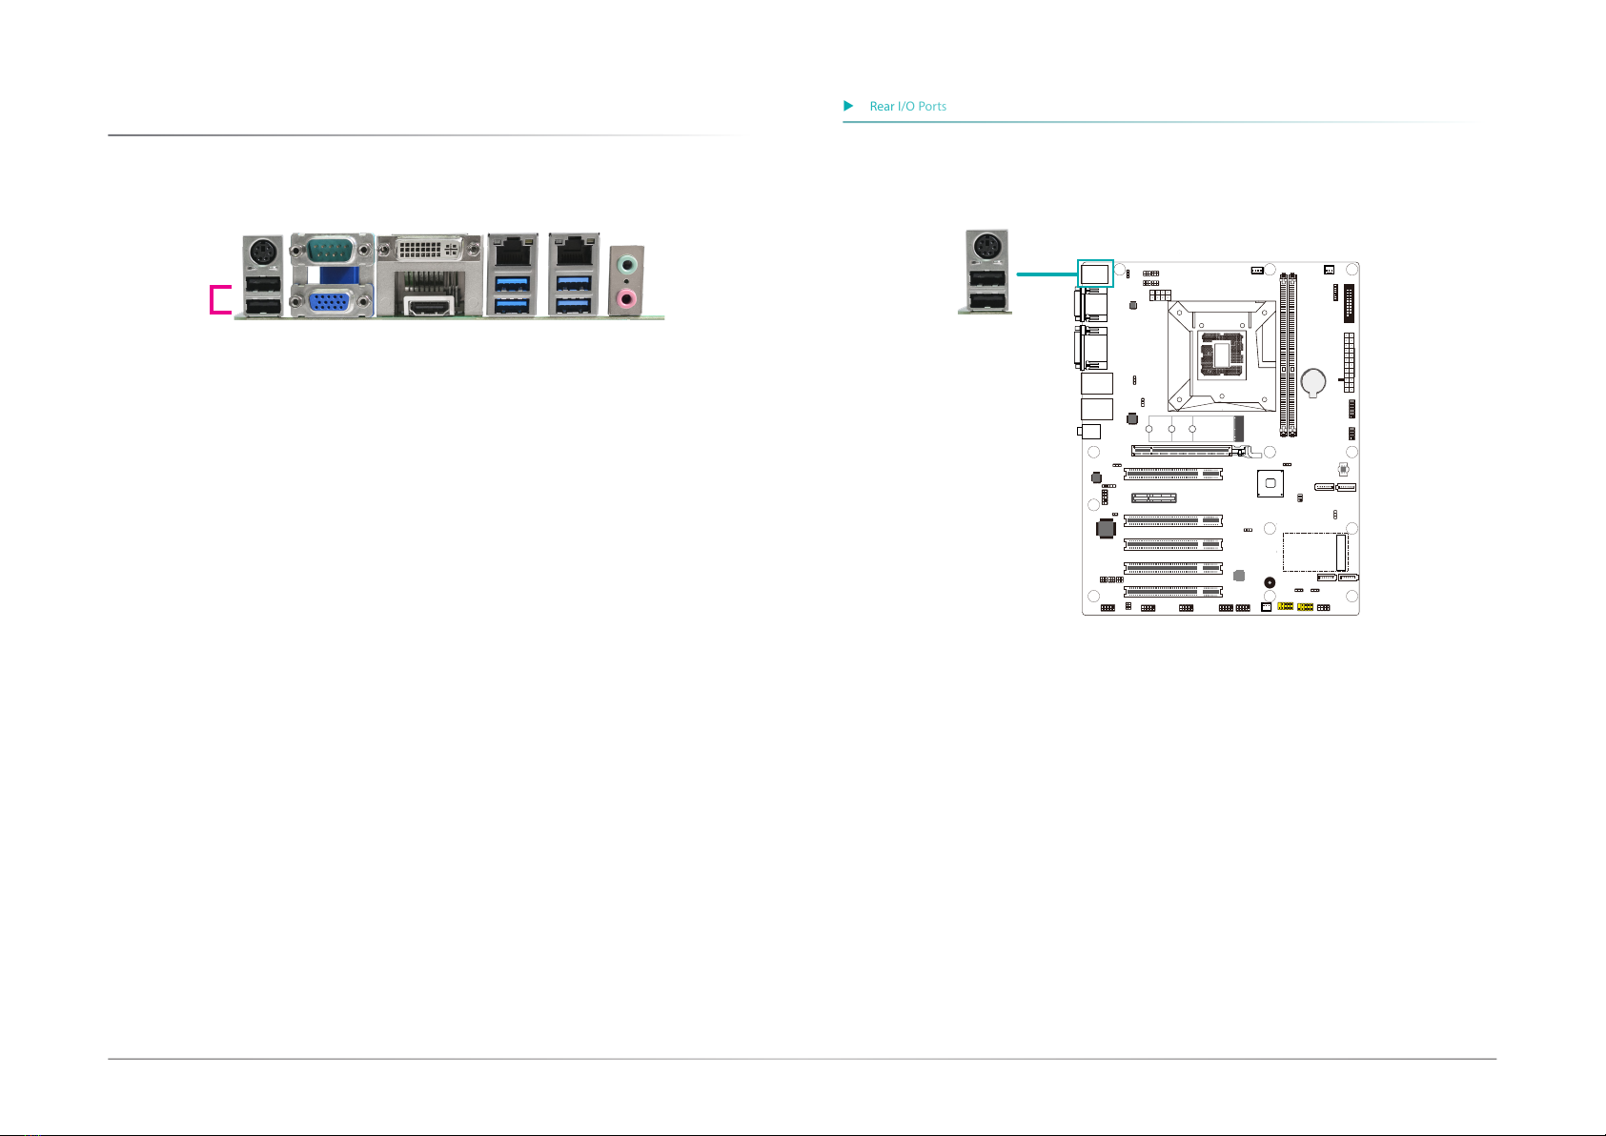Click the HDMI port below the DVI connector
1606x1136 pixels.
(x=429, y=307)
